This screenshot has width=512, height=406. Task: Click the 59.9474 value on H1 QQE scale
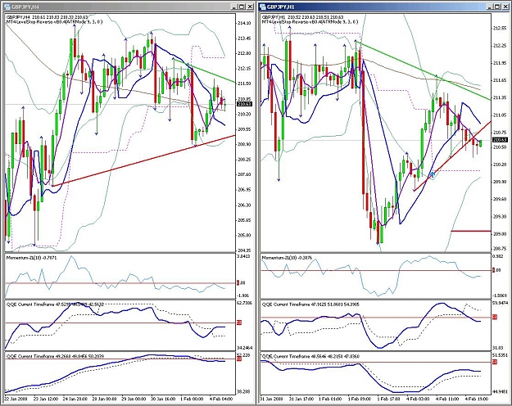[x=501, y=303]
